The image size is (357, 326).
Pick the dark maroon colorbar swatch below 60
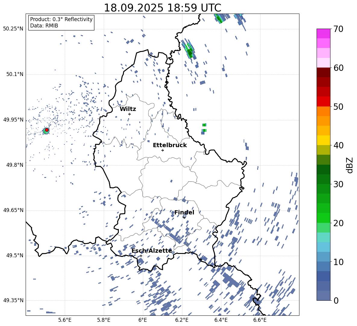click(324, 72)
